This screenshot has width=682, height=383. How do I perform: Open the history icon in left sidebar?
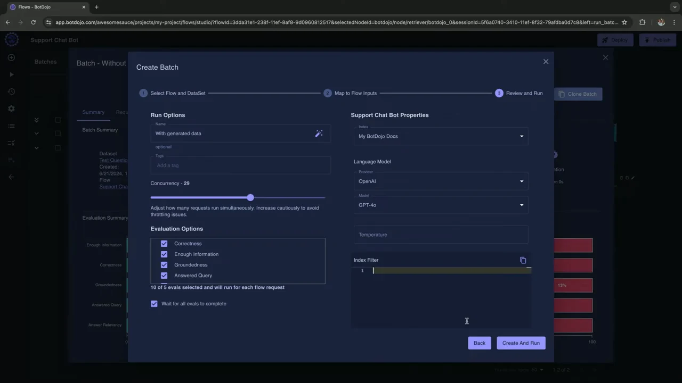click(x=11, y=91)
